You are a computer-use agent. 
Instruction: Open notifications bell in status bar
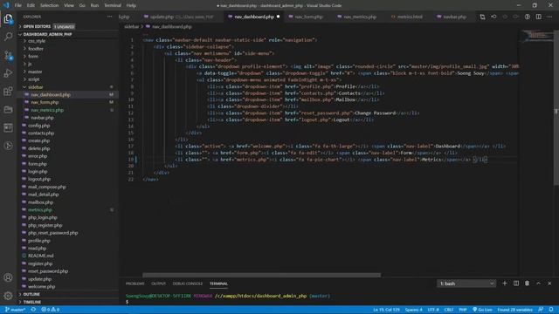pos(551,310)
